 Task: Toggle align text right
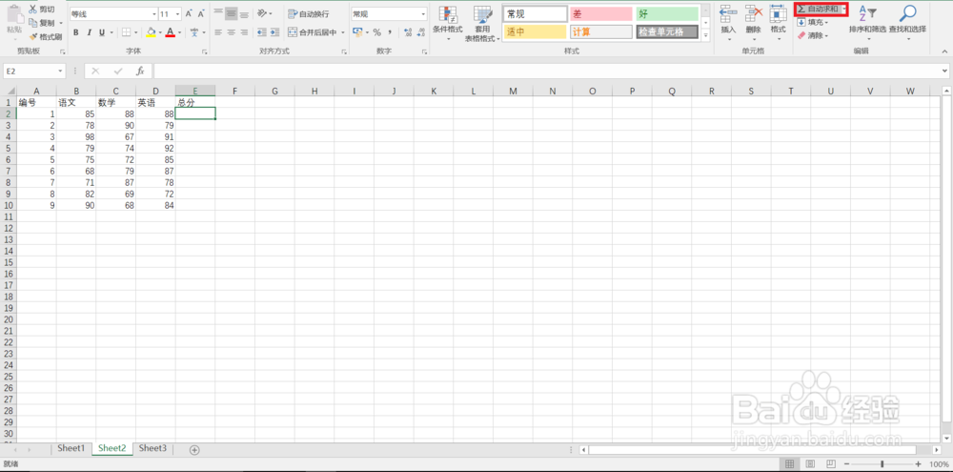pyautogui.click(x=244, y=32)
